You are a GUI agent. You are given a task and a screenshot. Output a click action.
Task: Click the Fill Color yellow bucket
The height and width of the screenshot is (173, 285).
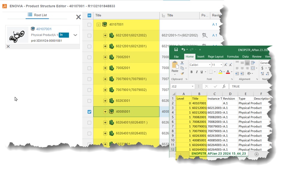tap(220, 72)
